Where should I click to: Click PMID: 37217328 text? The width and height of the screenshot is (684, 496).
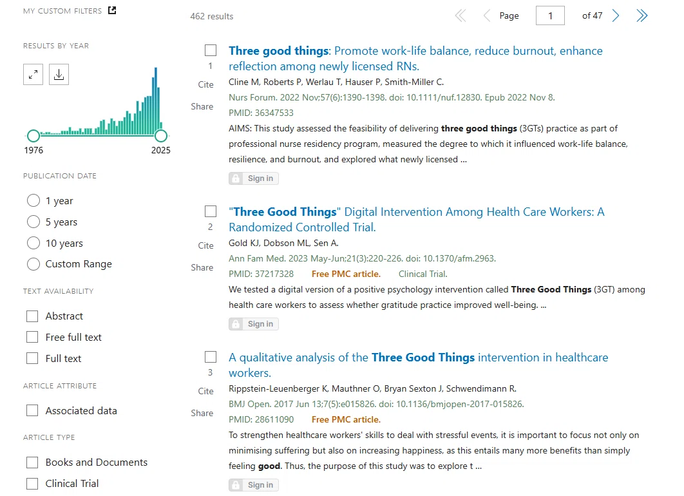pyautogui.click(x=261, y=274)
